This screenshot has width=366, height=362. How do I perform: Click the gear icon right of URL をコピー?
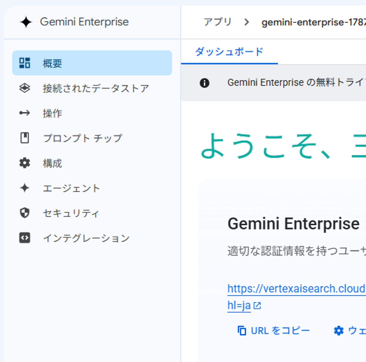[339, 331]
